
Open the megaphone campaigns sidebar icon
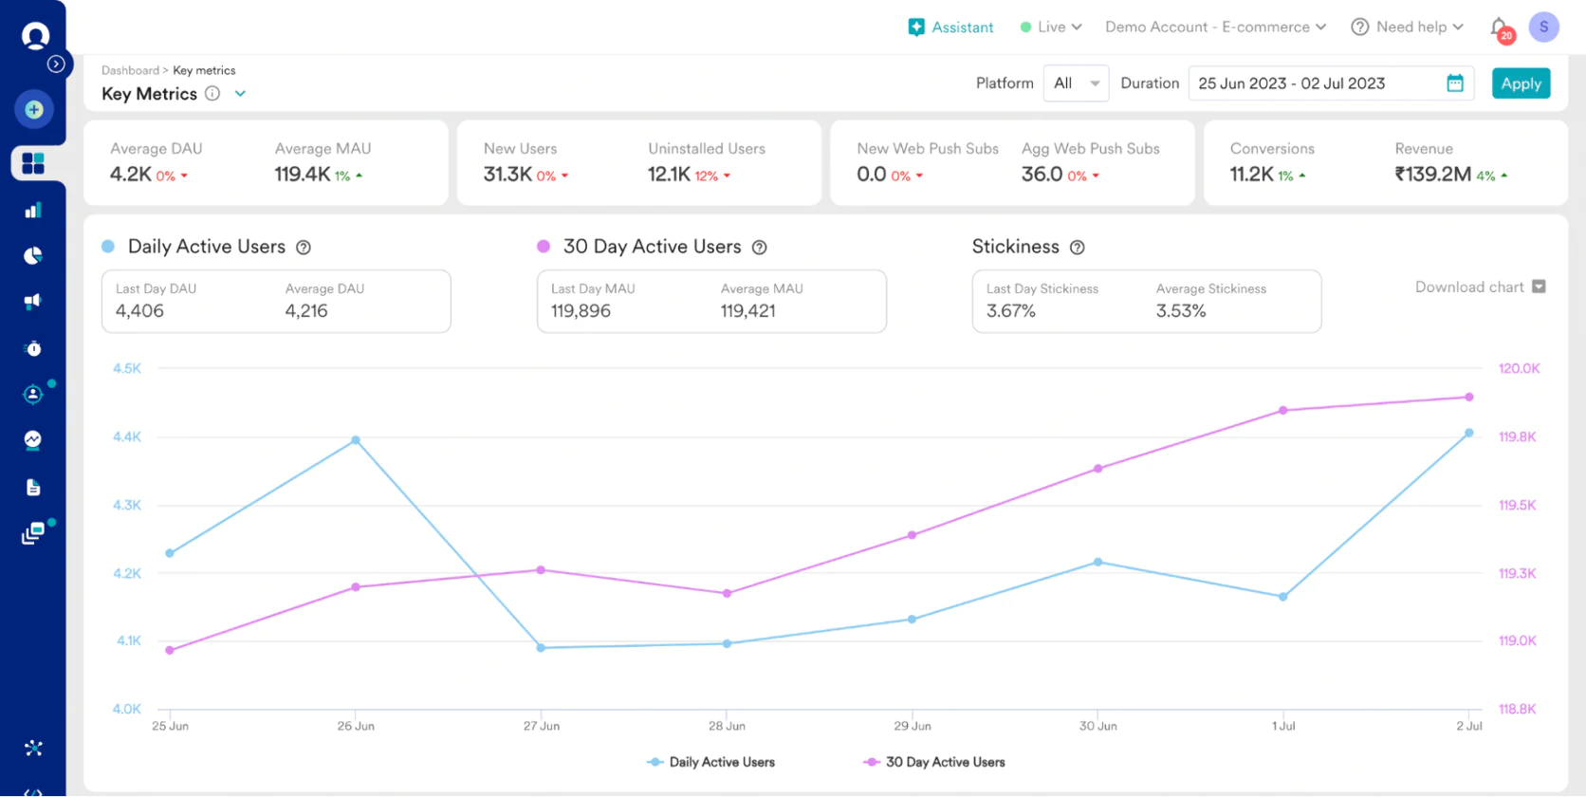33,302
